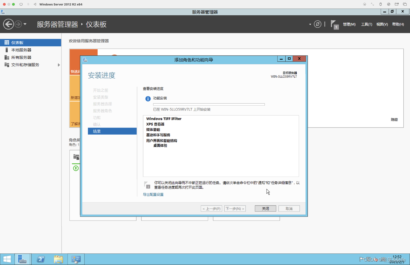The height and width of the screenshot is (265, 410).
Task: Click 隐藏 link in welcome panel
Action: pyautogui.click(x=394, y=120)
